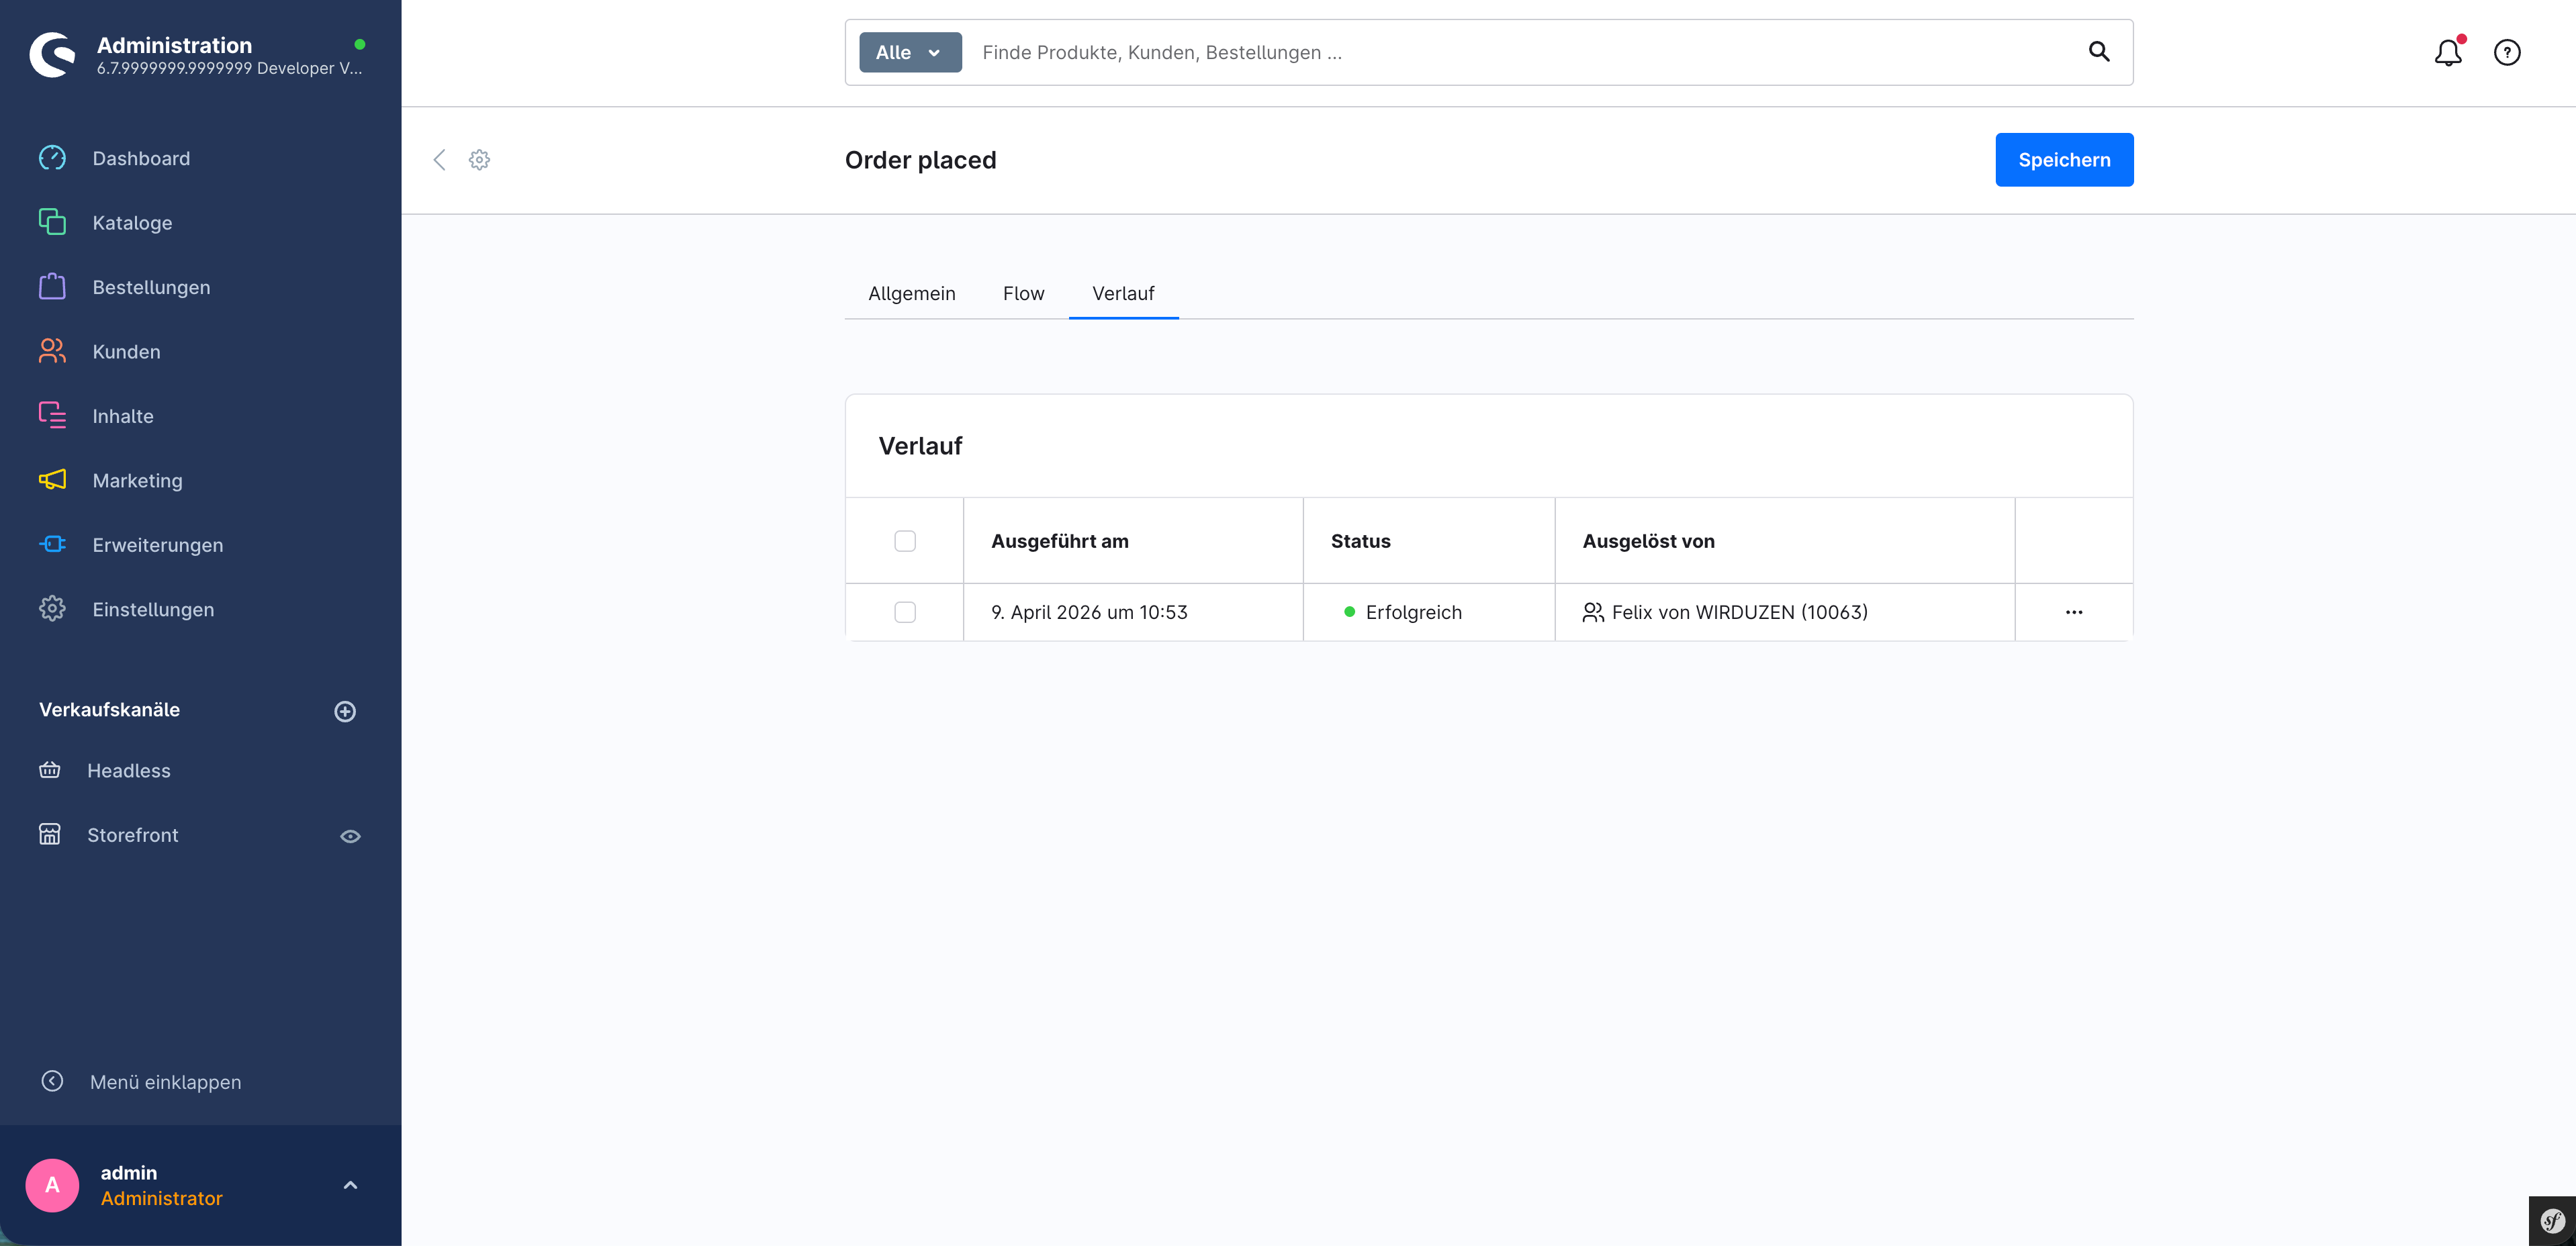2576x1246 pixels.
Task: Check the 9. April 2026 row checkbox
Action: point(905,612)
